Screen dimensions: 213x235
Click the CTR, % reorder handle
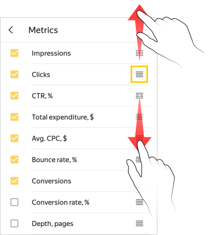click(x=140, y=95)
